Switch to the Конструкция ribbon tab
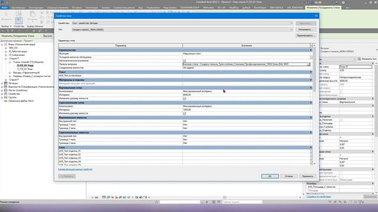This screenshot has height=212, width=378. click(x=36, y=8)
